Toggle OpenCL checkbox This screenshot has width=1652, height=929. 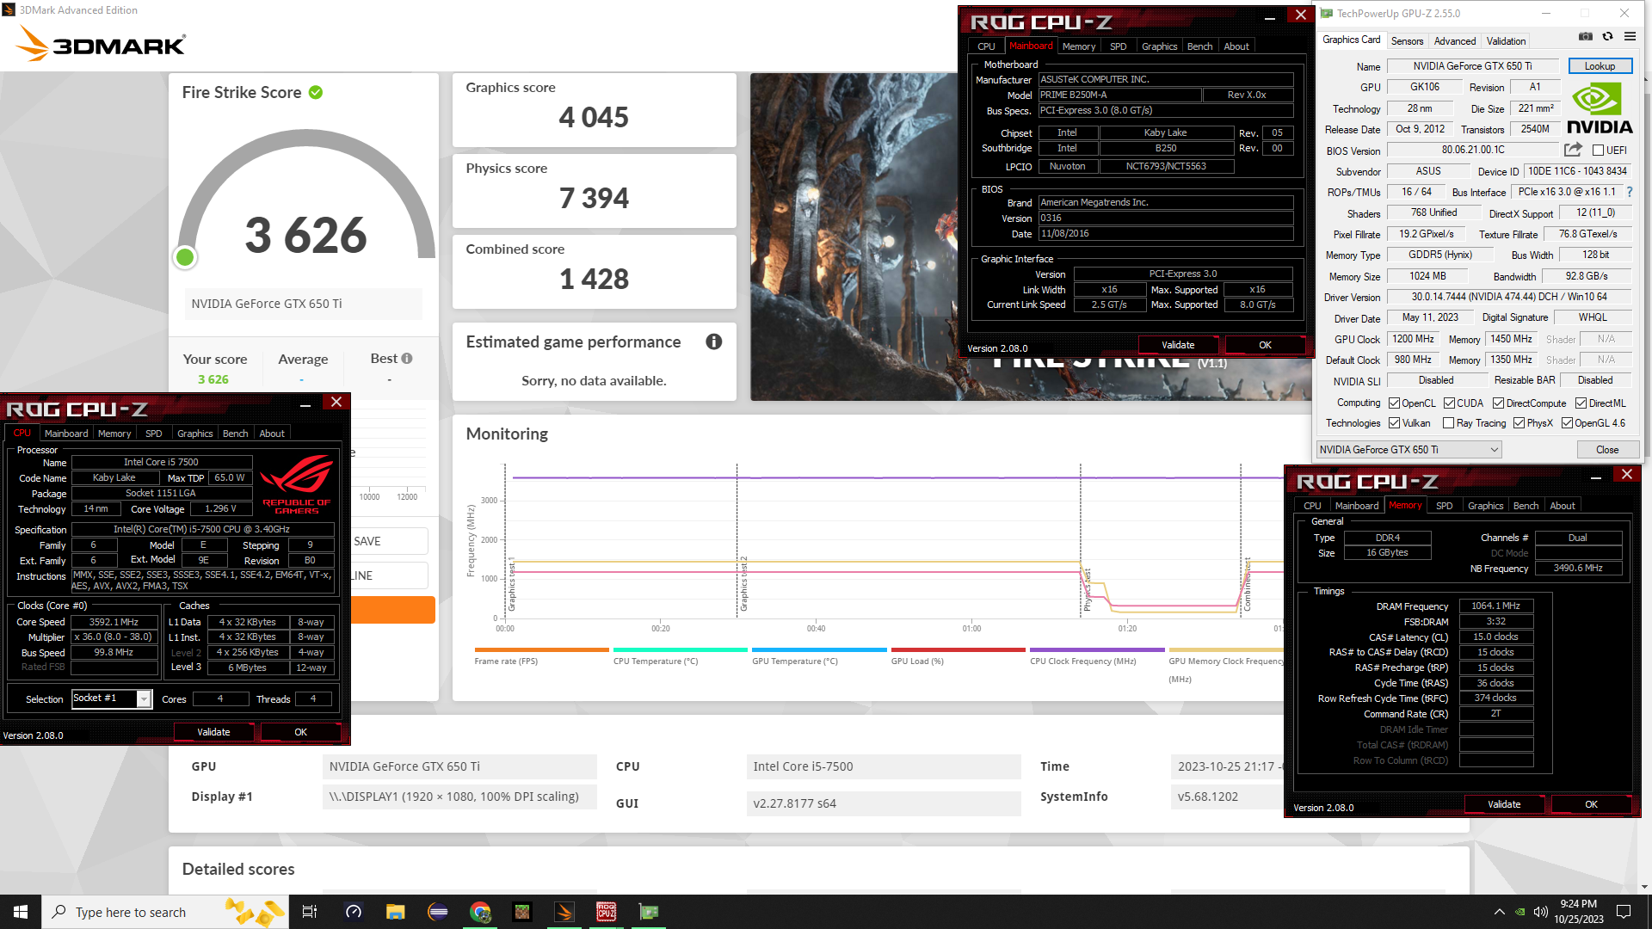[1395, 403]
